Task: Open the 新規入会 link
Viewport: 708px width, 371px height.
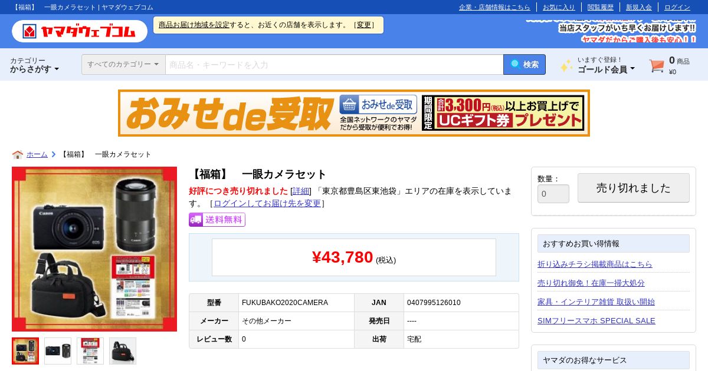Action: 639,7
